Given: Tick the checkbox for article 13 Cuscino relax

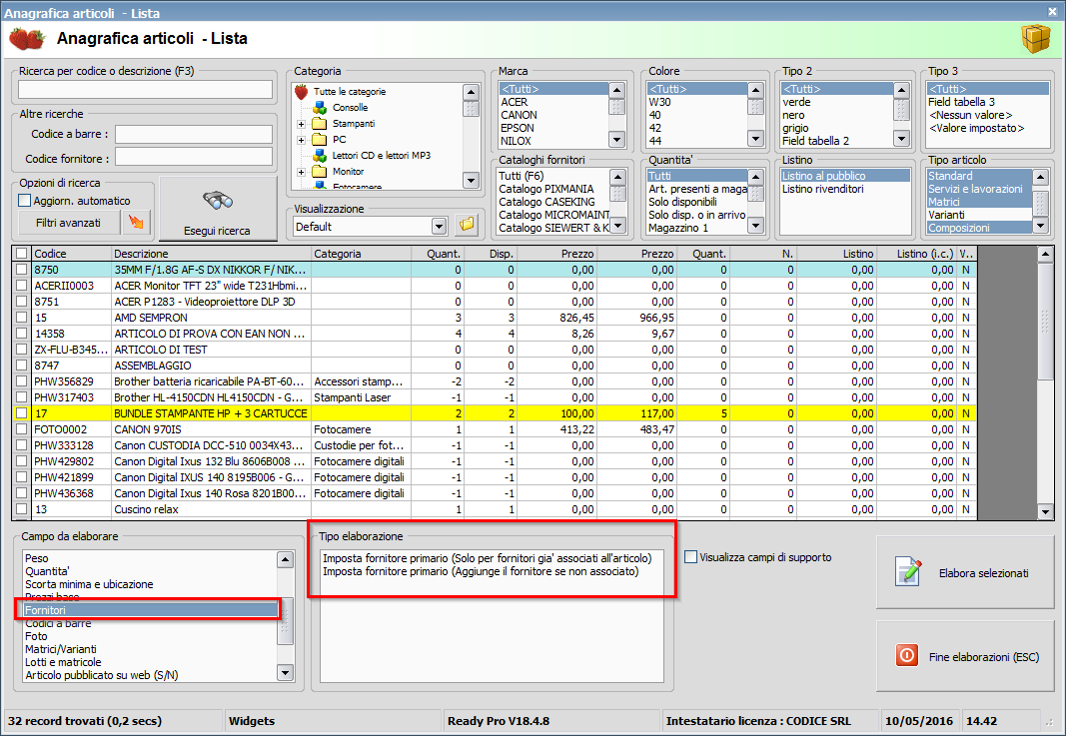Looking at the screenshot, I should [21, 509].
